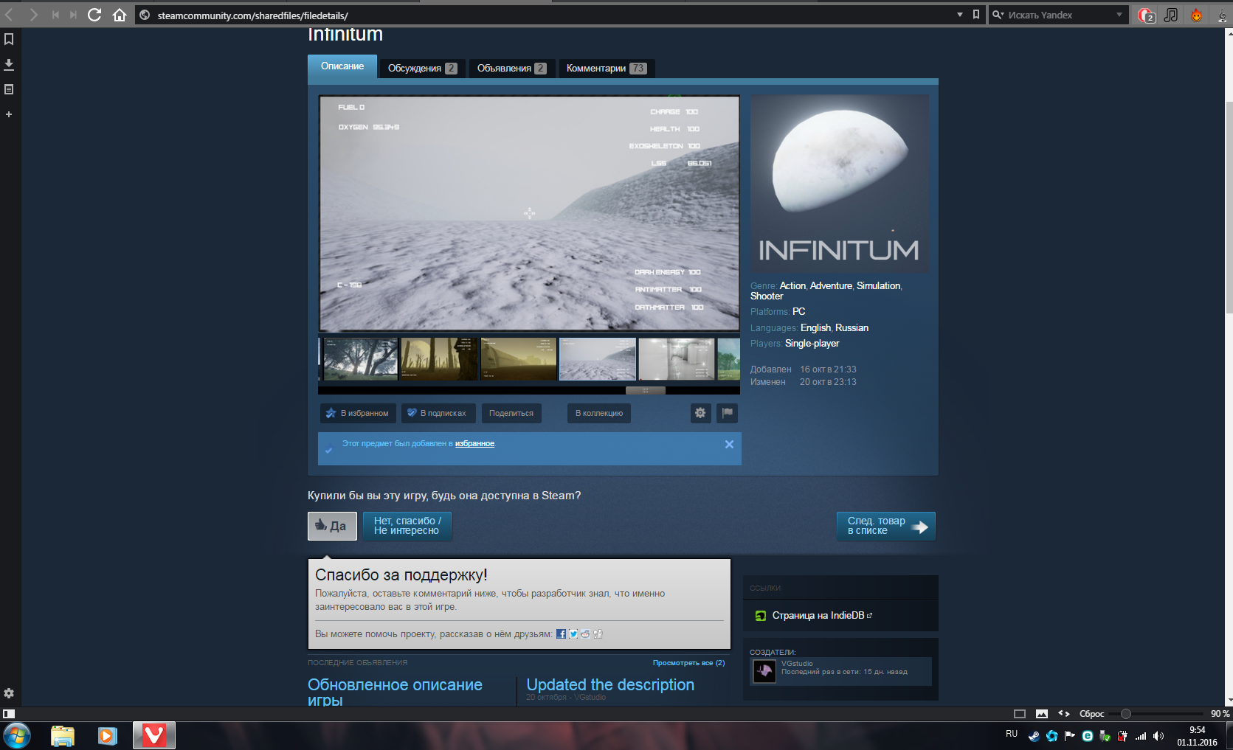Toggle image loading in status bar
This screenshot has height=750, width=1233.
coord(1042,714)
